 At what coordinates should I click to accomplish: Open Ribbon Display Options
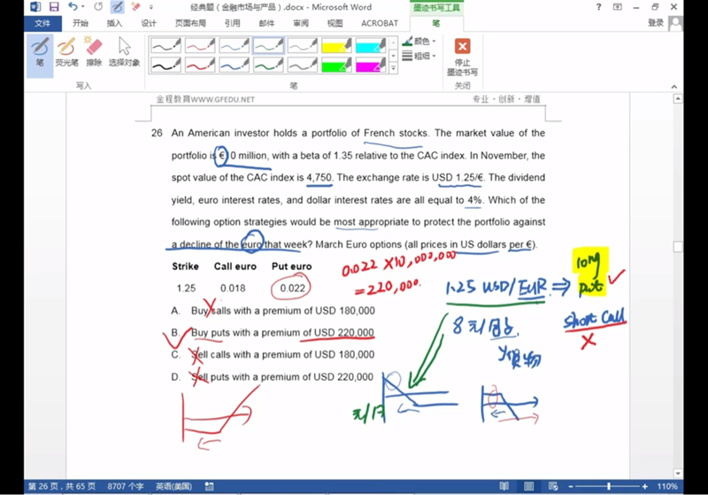click(617, 7)
